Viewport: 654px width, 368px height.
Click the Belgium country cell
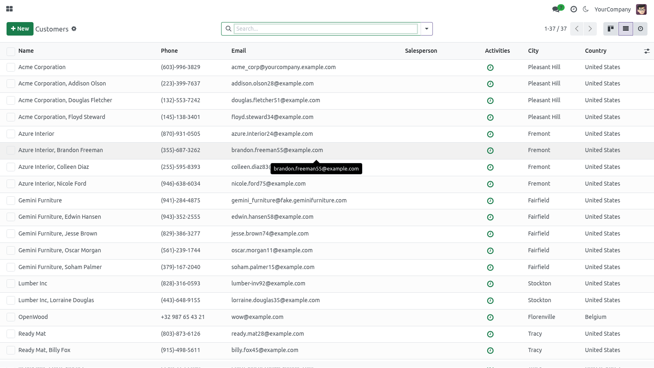[596, 317]
